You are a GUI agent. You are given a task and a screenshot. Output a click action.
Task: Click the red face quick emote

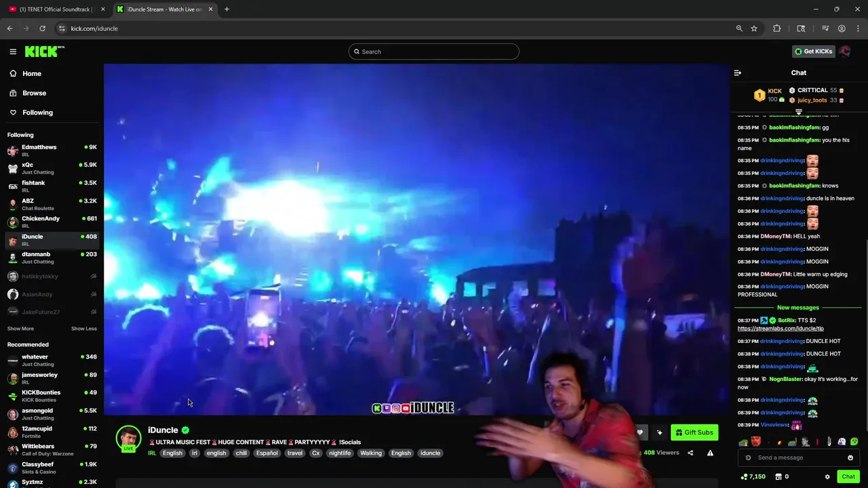pyautogui.click(x=756, y=442)
